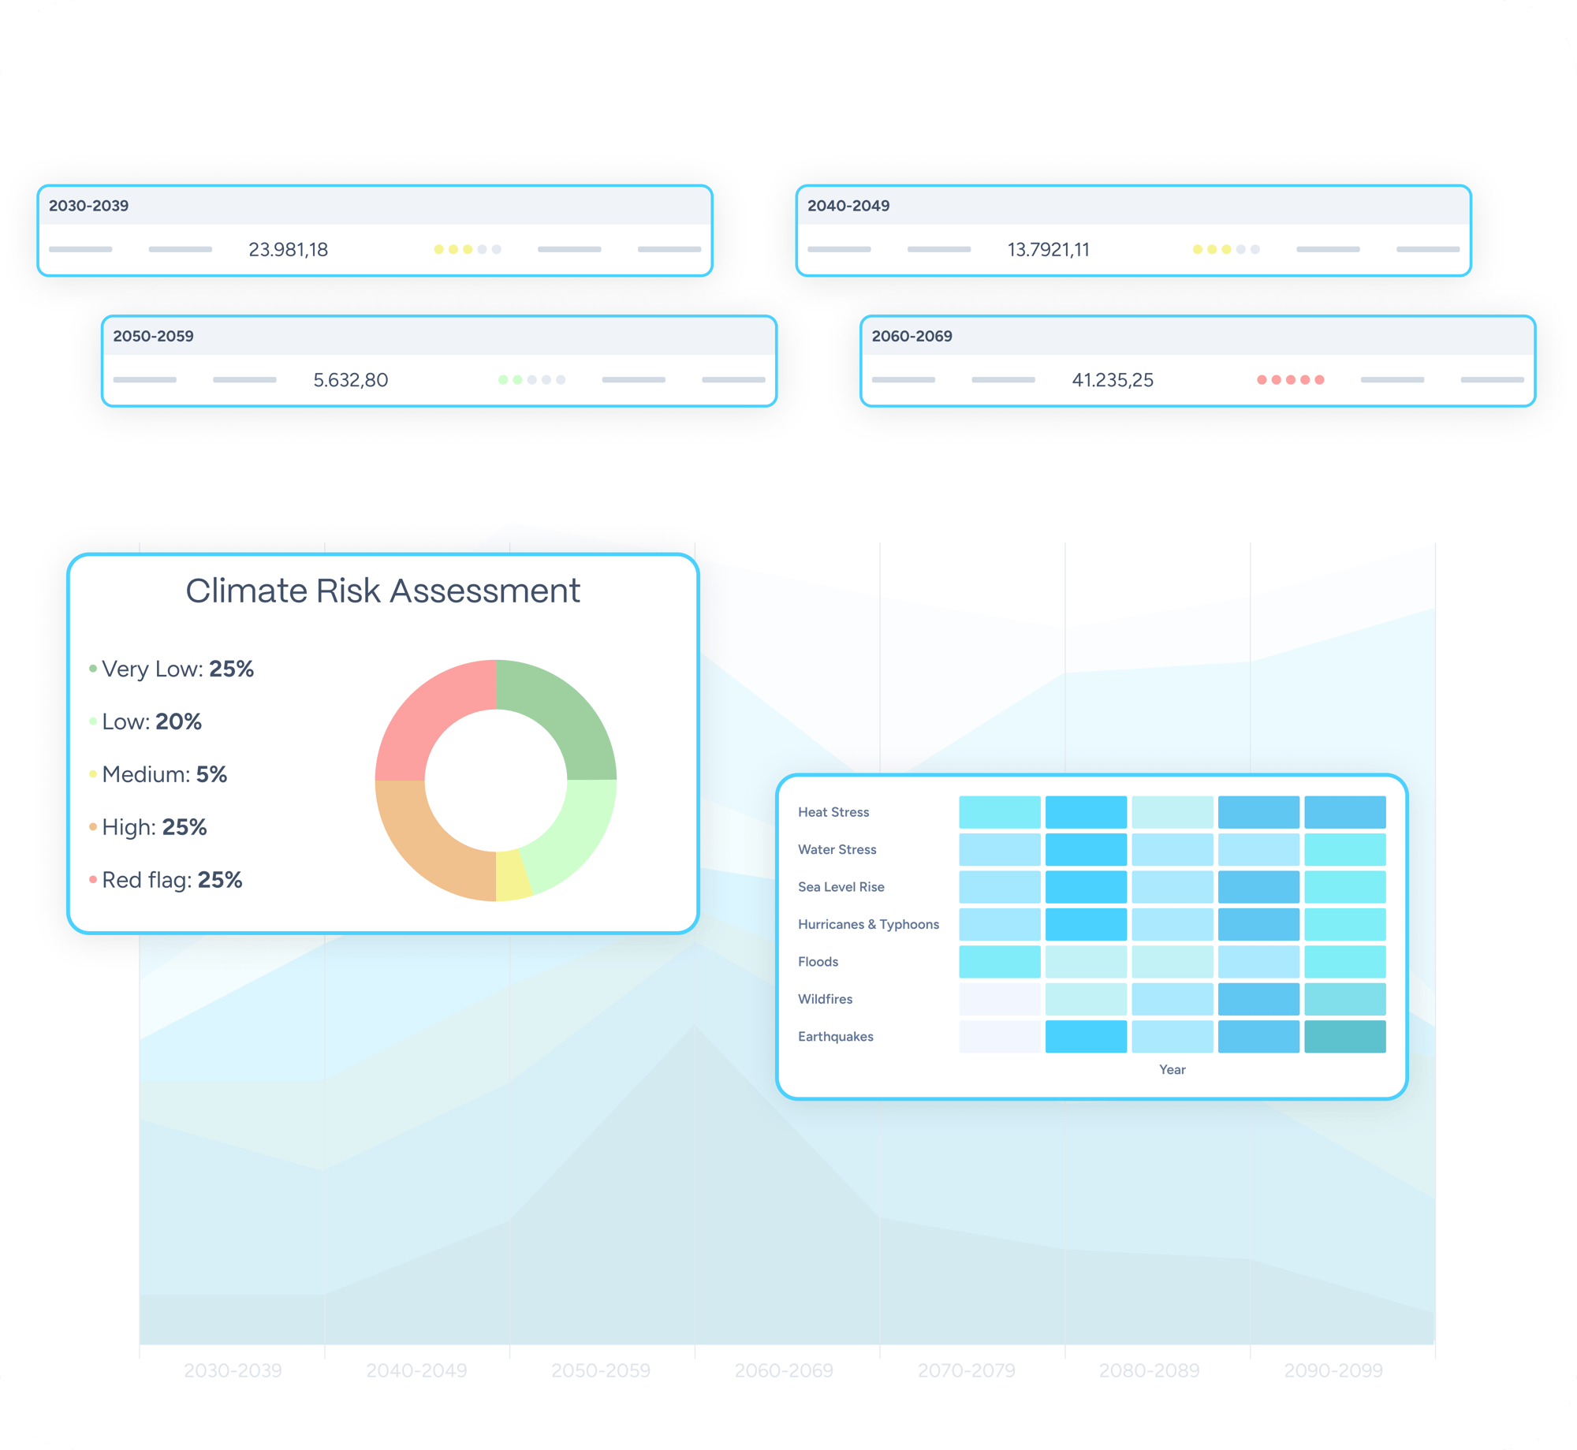Image resolution: width=1577 pixels, height=1450 pixels.
Task: Click the Hurricanes & Typhoons row label
Action: tap(868, 924)
